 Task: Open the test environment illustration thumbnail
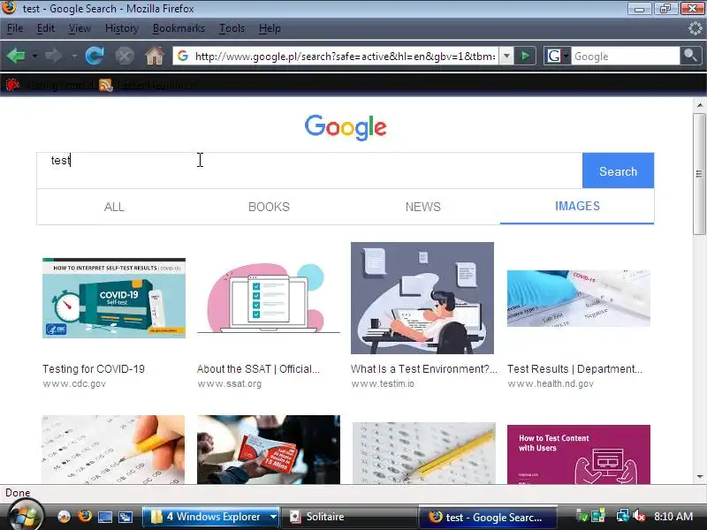422,298
